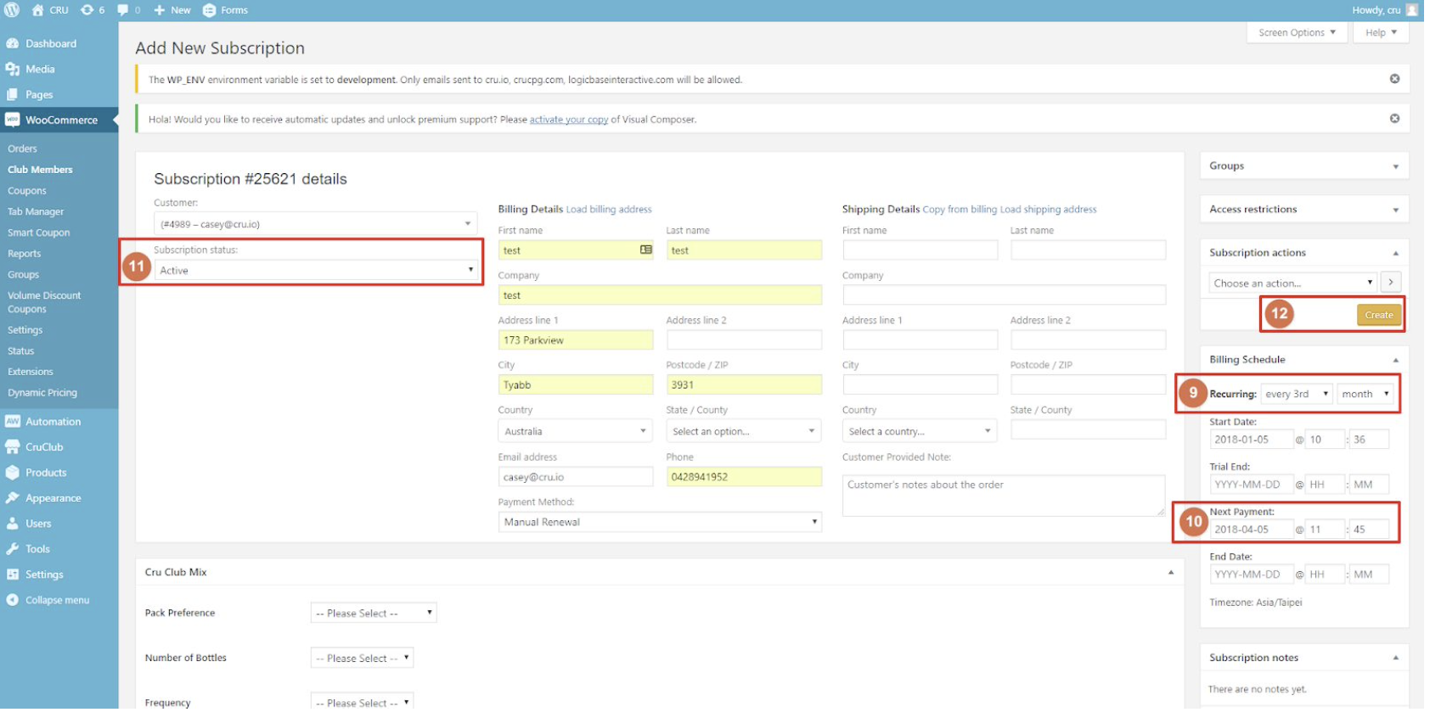
Task: Open Tab Manager submenu
Action: pos(36,212)
